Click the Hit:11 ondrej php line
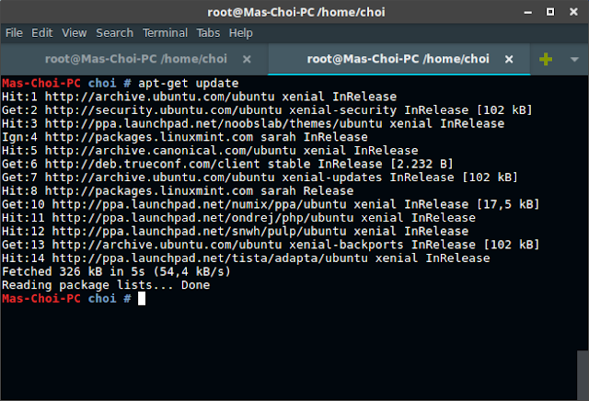Image resolution: width=589 pixels, height=401 pixels. click(x=238, y=218)
